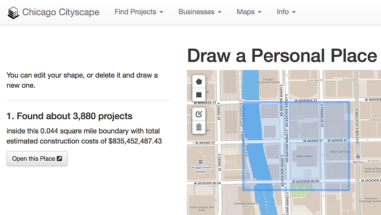Click the Tower Self Park label

pos(340,152)
